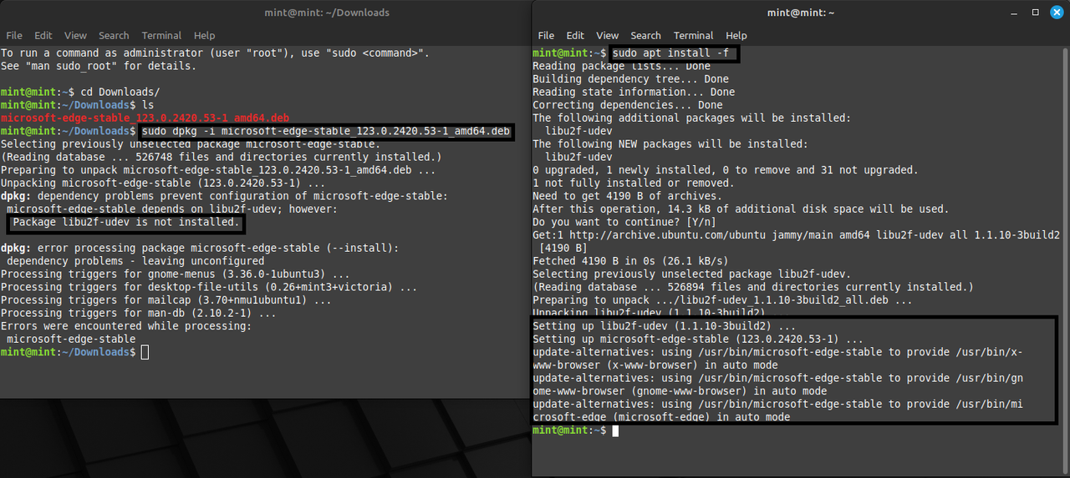Open Terminal menu in the ~/Downloads terminal
The height and width of the screenshot is (478, 1070).
(x=161, y=36)
